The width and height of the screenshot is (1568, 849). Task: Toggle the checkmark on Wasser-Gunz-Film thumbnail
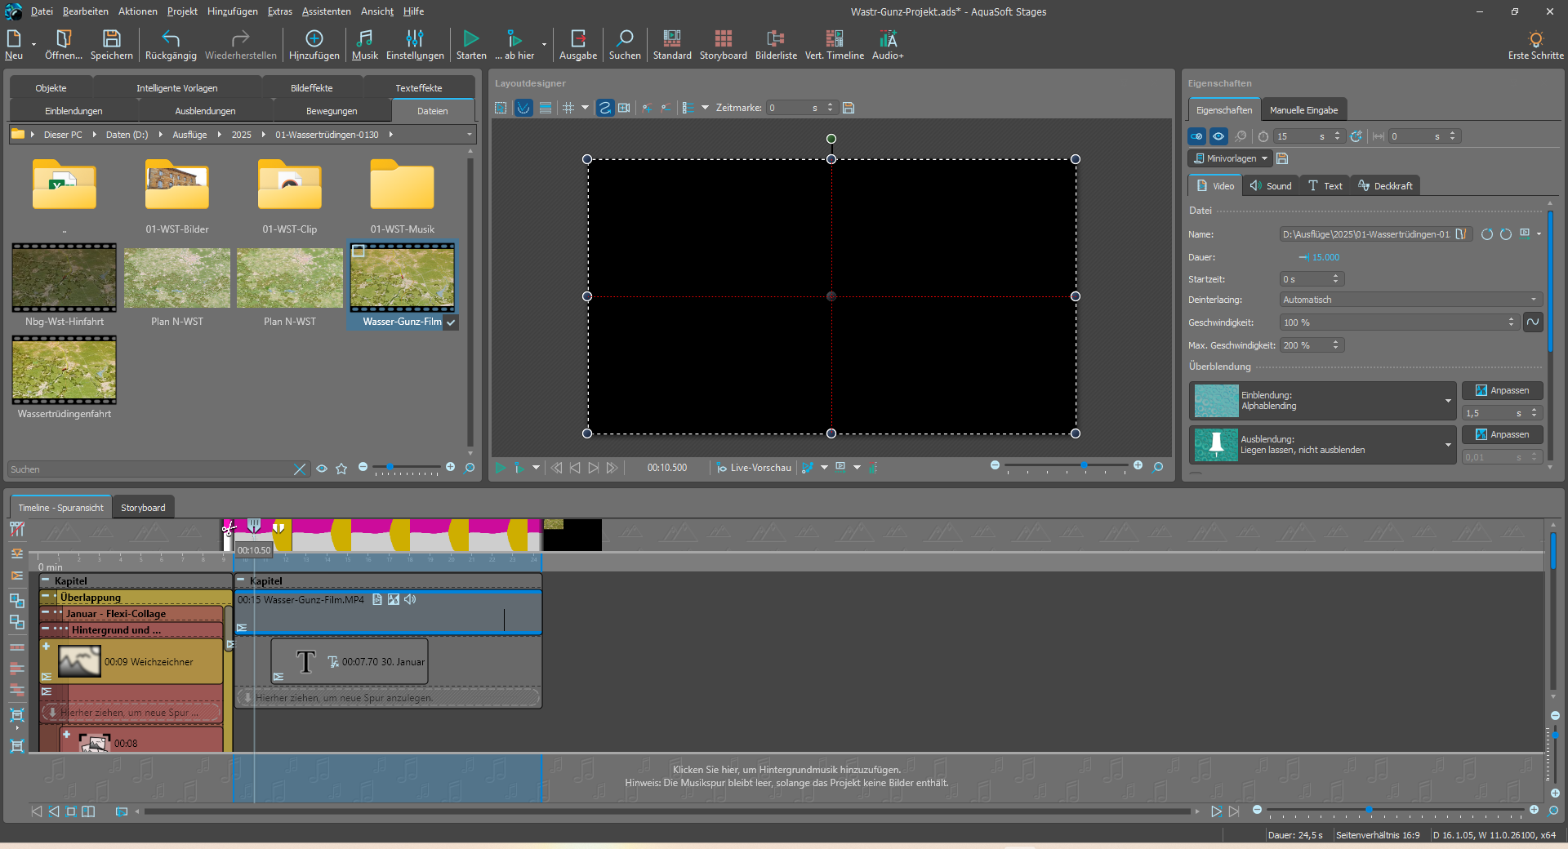451,322
